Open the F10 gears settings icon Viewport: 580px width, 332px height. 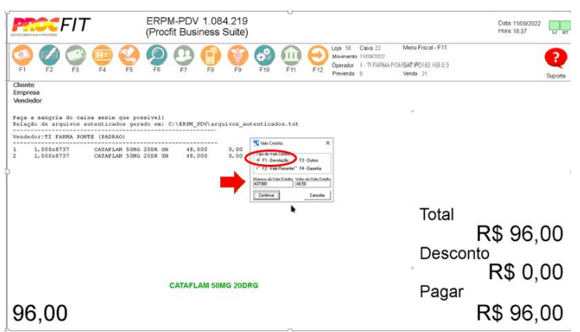click(x=264, y=55)
